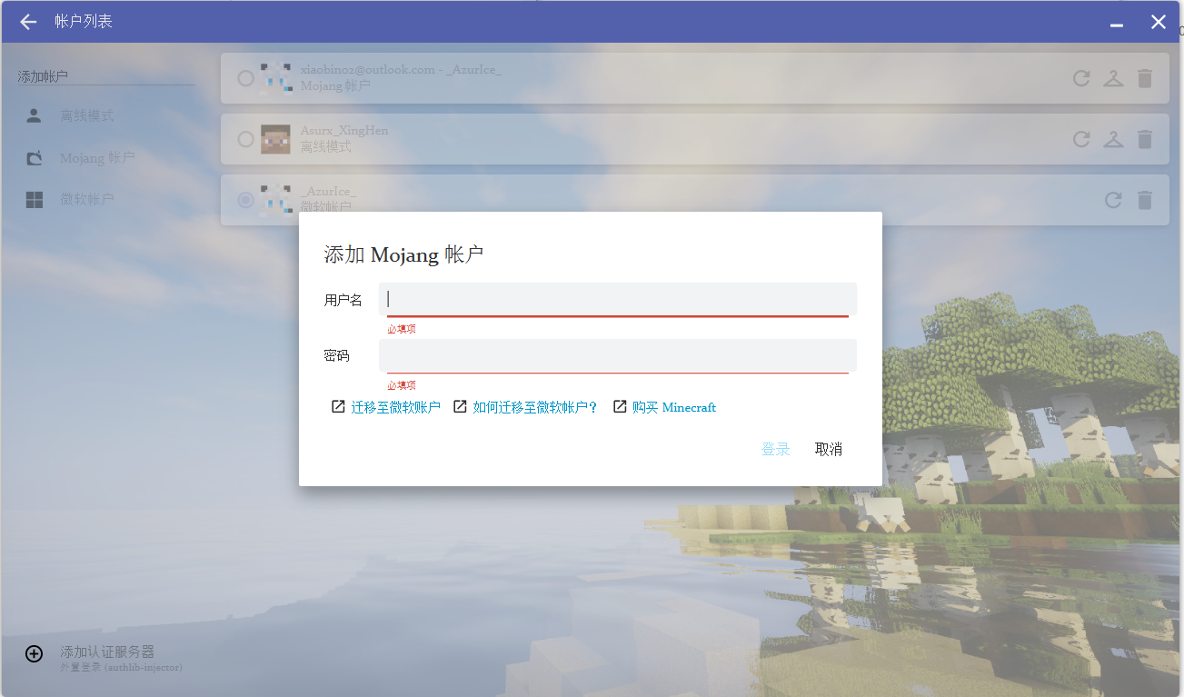Choose 离线模式 in the sidebar

tap(86, 116)
